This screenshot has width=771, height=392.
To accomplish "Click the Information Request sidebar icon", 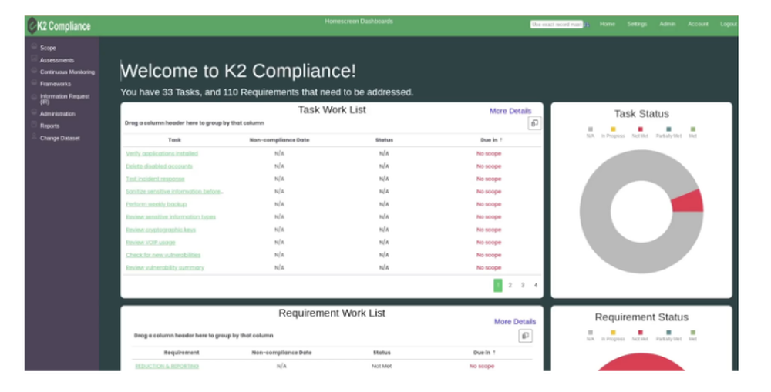I will coord(34,97).
